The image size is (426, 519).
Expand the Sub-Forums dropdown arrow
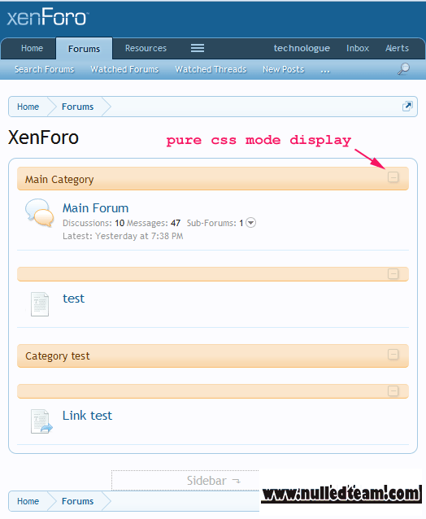251,223
